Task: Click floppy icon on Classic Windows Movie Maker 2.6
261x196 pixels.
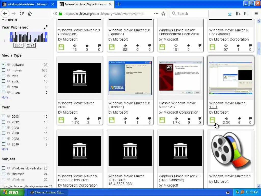Action: point(162,120)
